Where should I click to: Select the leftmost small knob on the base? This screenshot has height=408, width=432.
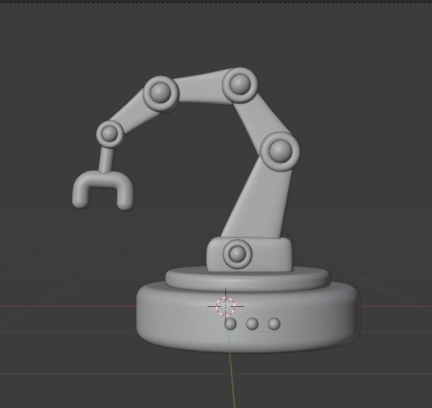230,324
